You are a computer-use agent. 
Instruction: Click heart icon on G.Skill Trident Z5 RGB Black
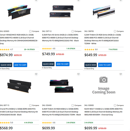click(x=78, y=74)
